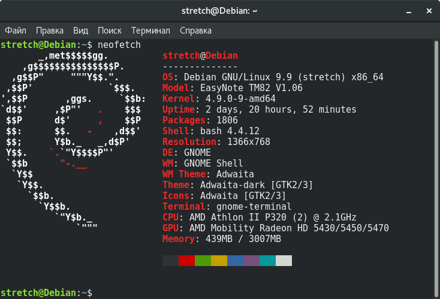Image resolution: width=440 pixels, height=299 pixels.
Task: Click the Icons value Adwaita [GTK2/3]
Action: coord(243,196)
